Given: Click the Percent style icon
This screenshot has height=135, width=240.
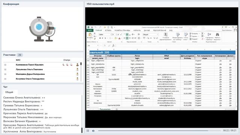Looking at the screenshot, I should point(148,38).
